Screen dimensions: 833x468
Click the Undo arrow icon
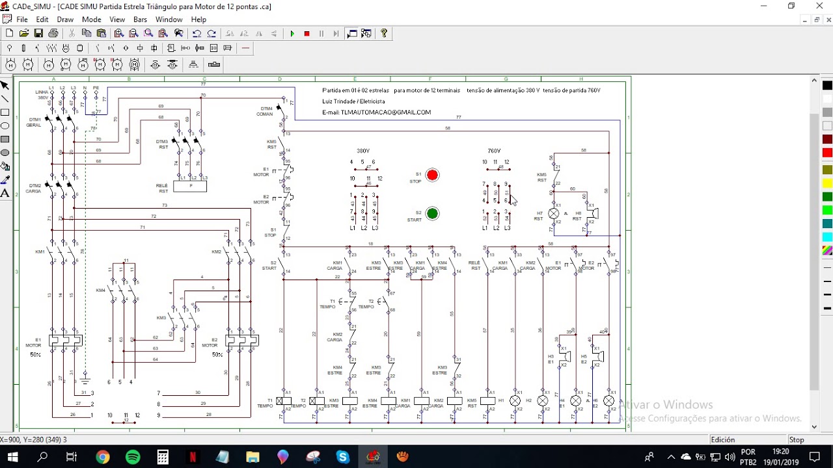197,33
